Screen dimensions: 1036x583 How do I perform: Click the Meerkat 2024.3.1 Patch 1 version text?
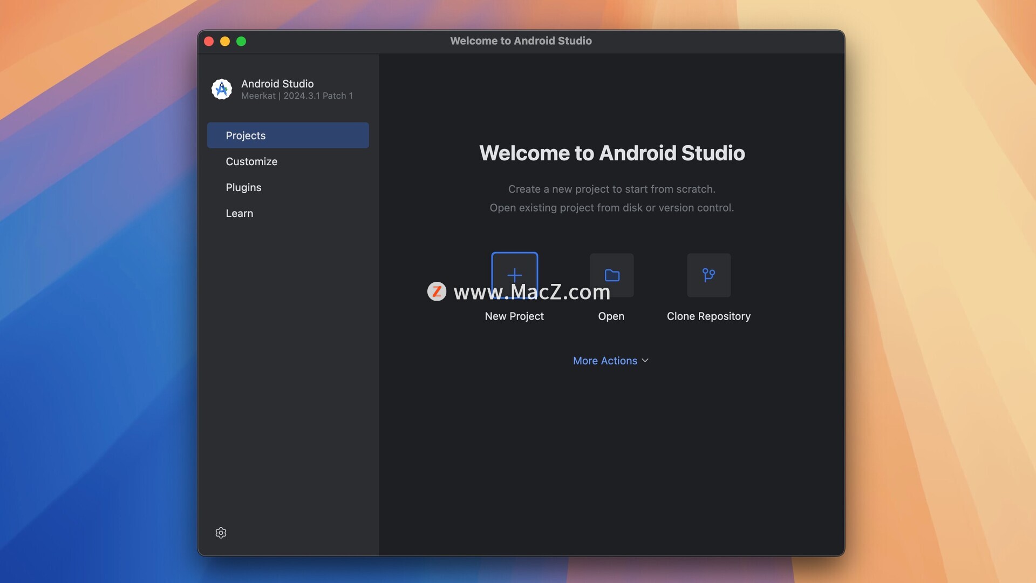click(x=297, y=96)
